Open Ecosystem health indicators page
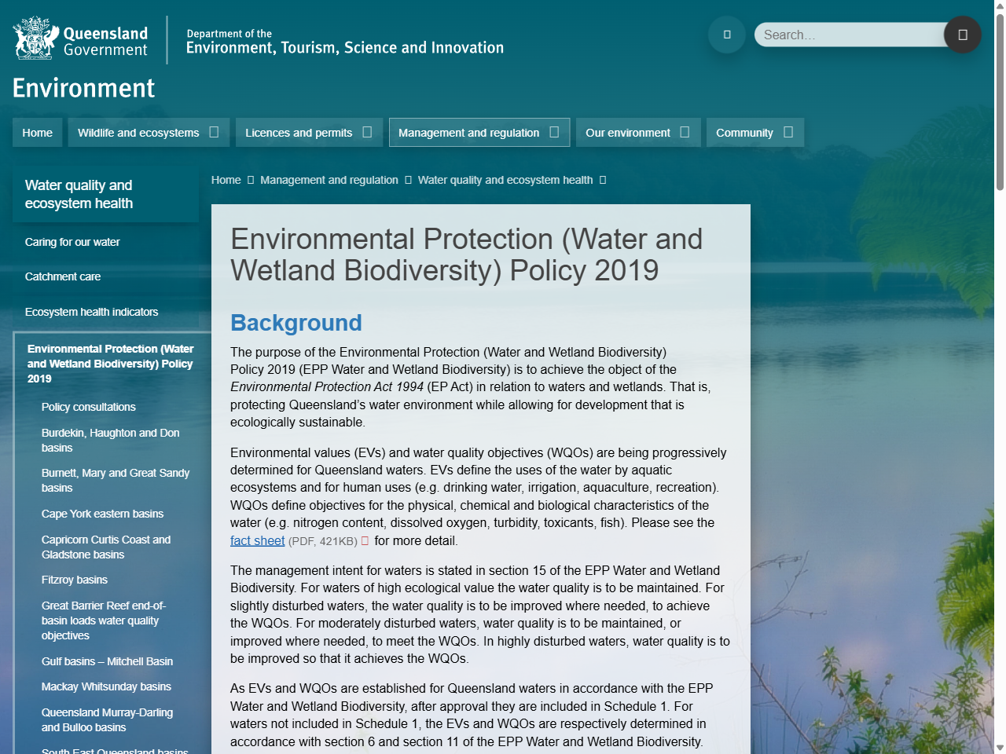The height and width of the screenshot is (754, 1006). click(x=92, y=312)
